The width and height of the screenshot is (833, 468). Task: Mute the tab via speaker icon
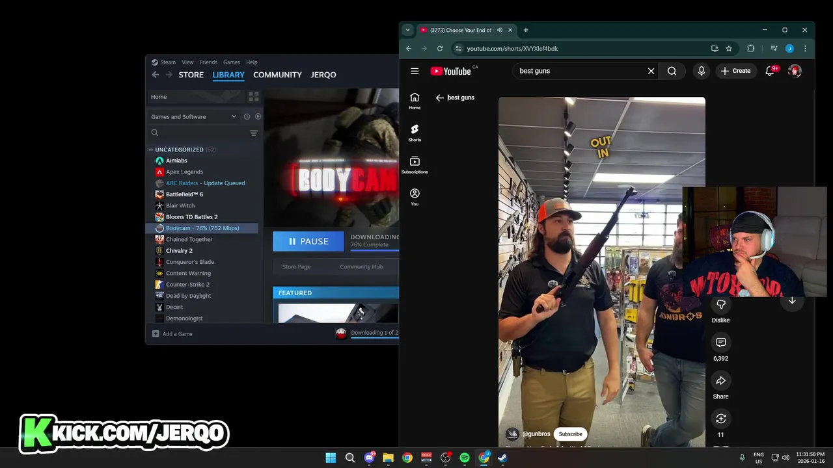tap(500, 30)
